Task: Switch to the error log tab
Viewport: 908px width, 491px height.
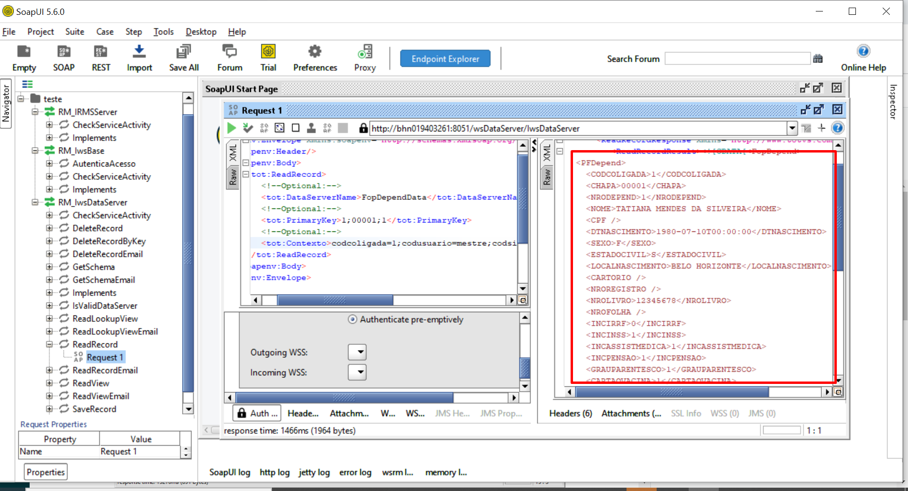Action: point(356,472)
